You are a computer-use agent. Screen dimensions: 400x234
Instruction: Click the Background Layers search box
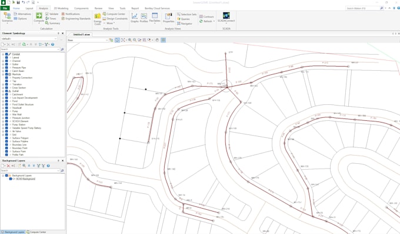pos(30,170)
